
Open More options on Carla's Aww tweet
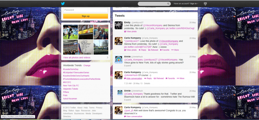(175, 50)
